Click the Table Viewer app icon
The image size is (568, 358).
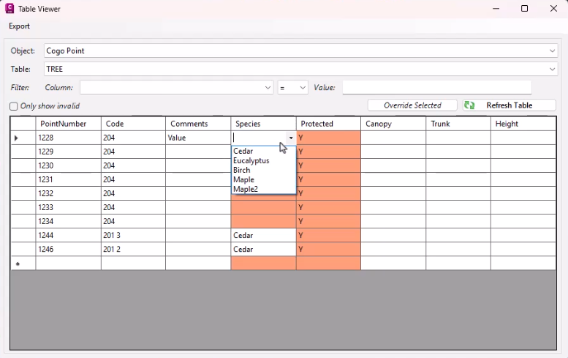pos(10,9)
